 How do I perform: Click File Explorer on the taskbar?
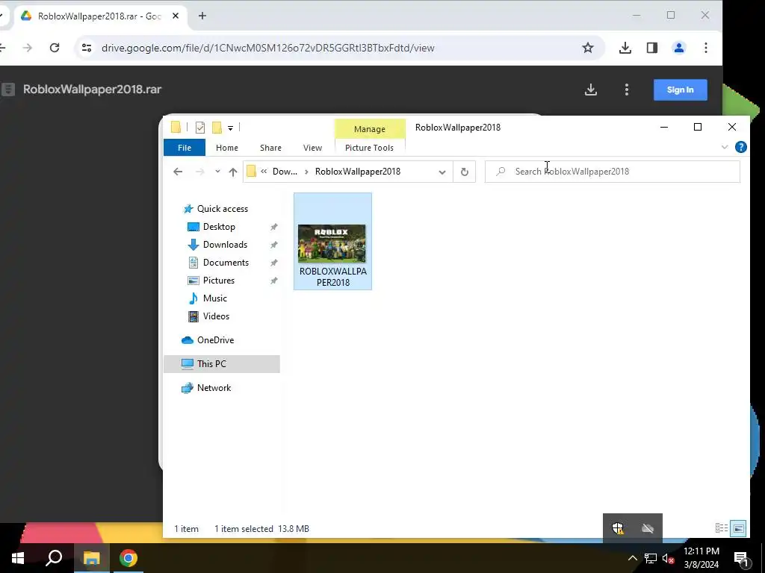click(x=91, y=558)
